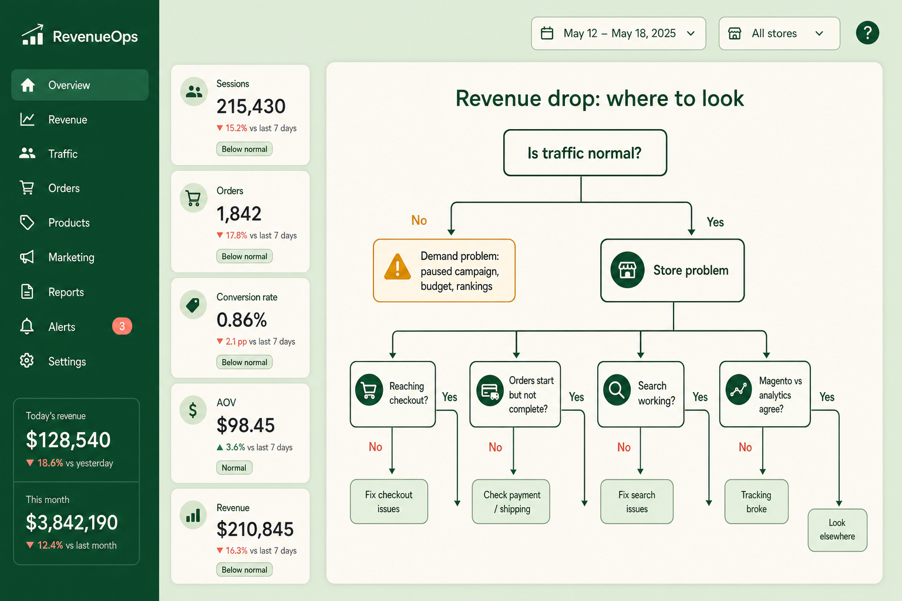The width and height of the screenshot is (902, 601).
Task: Click the Look elsewhere outcome box
Action: (x=837, y=530)
